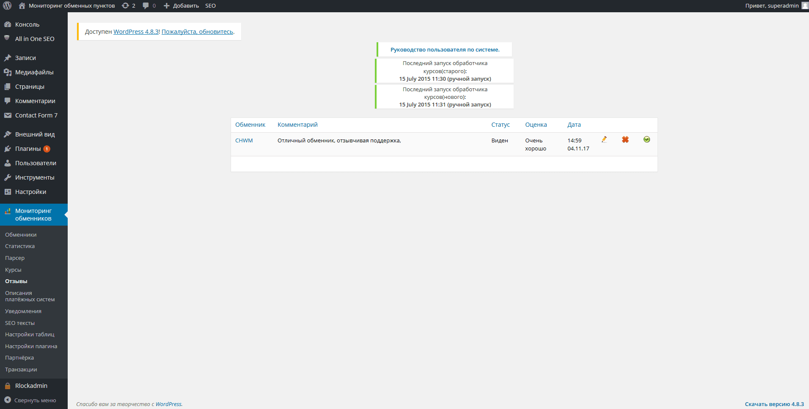Screen dimensions: 809x409
Task: Open Курсы submenu item
Action: (x=13, y=270)
